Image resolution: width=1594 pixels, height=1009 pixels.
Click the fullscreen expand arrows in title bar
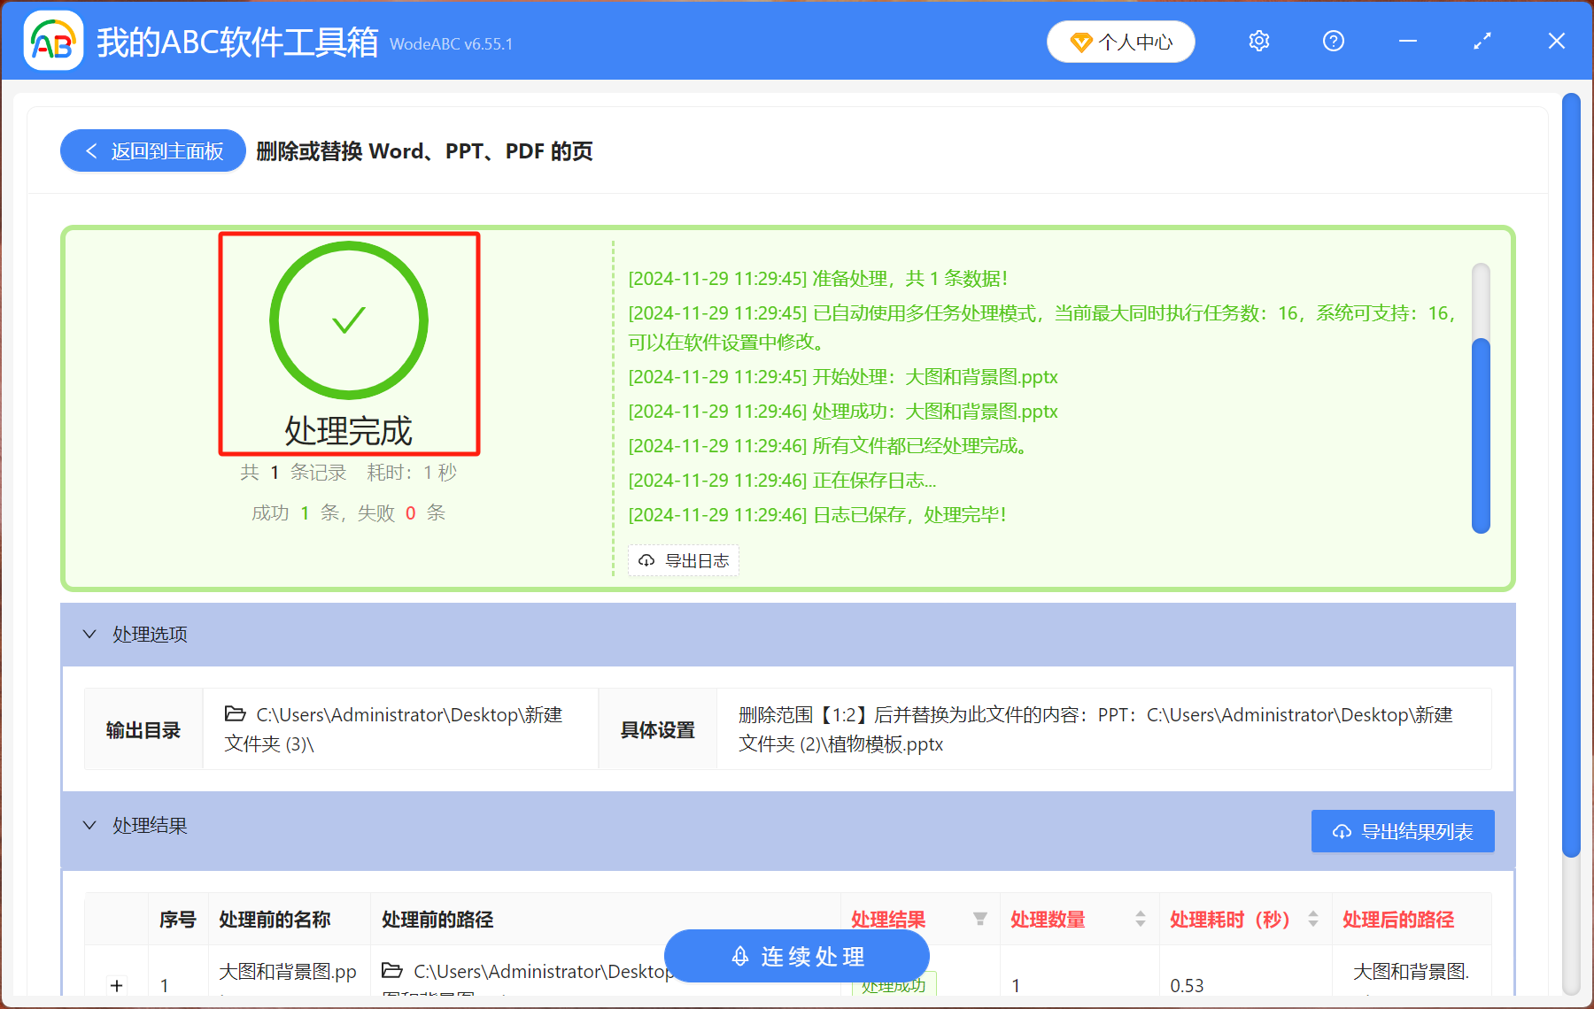[x=1482, y=41]
